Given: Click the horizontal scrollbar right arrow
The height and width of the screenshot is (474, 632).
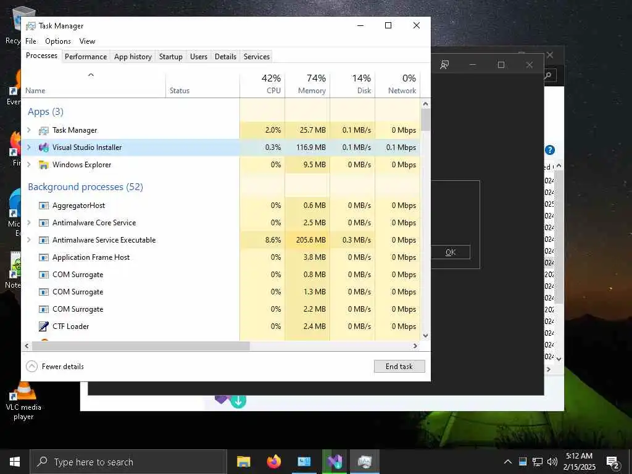Looking at the screenshot, I should click(415, 346).
